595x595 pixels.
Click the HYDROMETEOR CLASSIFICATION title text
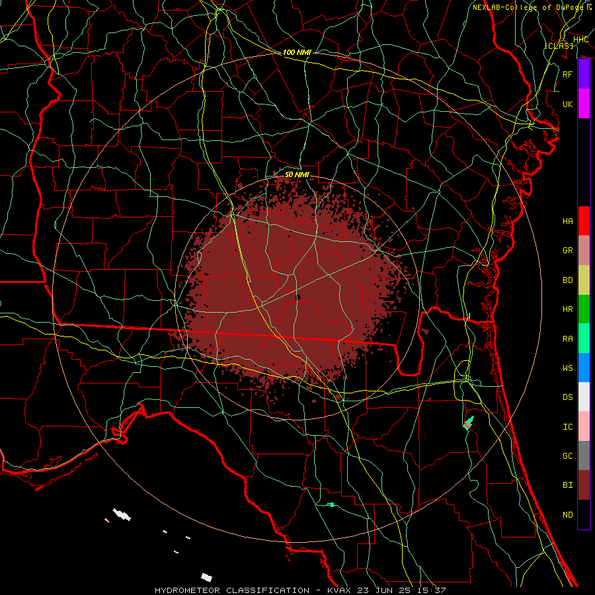(x=232, y=590)
